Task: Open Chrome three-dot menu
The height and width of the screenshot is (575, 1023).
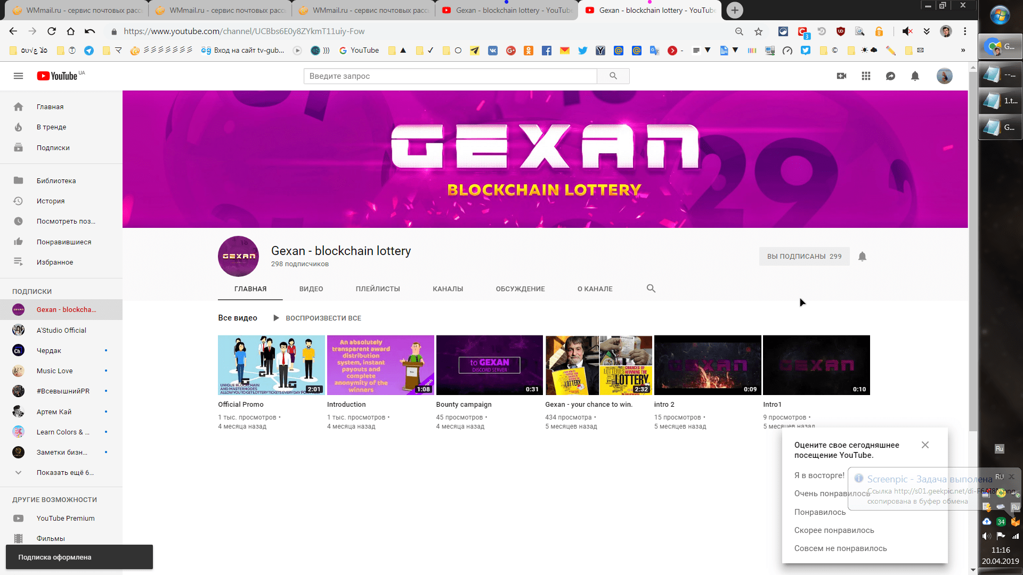Action: 965,31
